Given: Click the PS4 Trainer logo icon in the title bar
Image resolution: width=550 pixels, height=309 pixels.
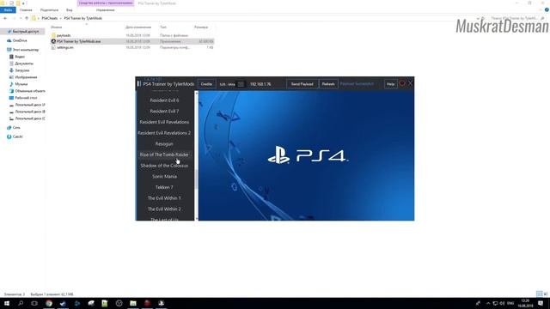Looking at the screenshot, I should [139, 84].
